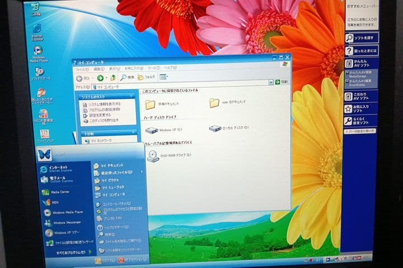Screen dimensions: 403x268
Task: Expand the address bar dropdown arrow
Action: point(270,82)
